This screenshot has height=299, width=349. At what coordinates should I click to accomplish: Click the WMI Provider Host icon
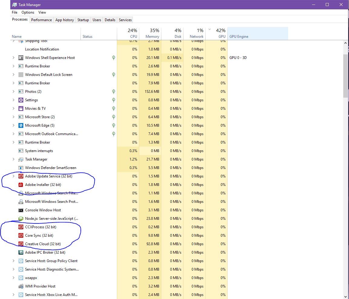21,286
